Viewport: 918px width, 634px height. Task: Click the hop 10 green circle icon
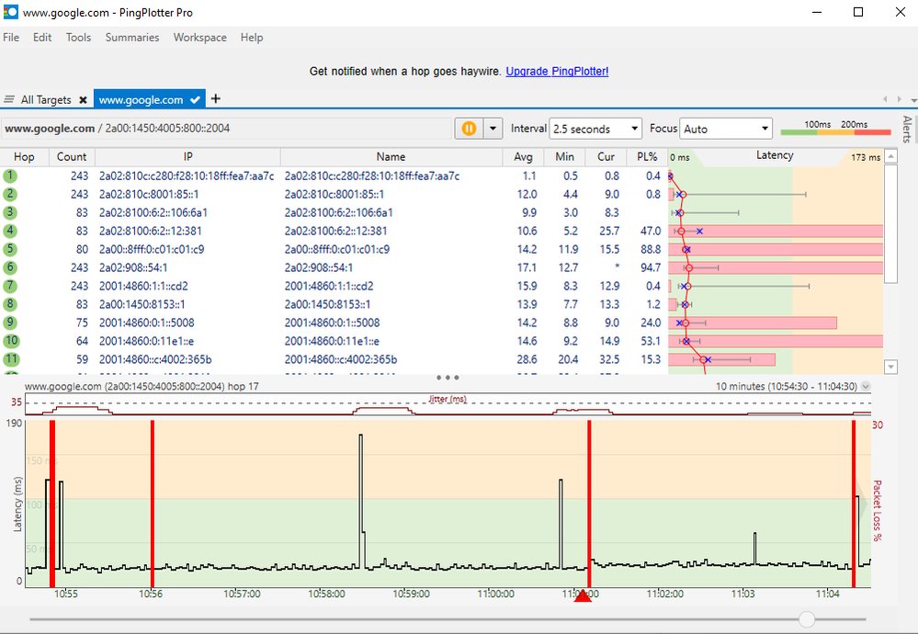coord(11,341)
